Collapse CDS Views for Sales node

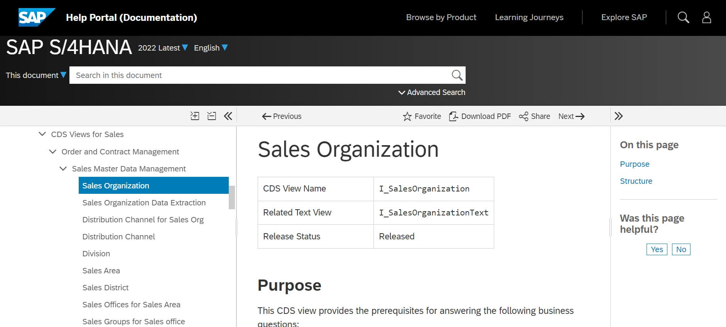[x=42, y=134]
